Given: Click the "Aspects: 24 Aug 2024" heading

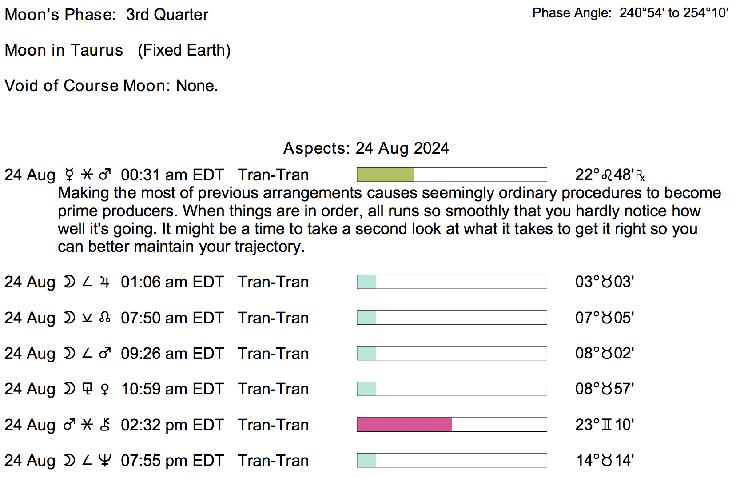Looking at the screenshot, I should coord(366,148).
